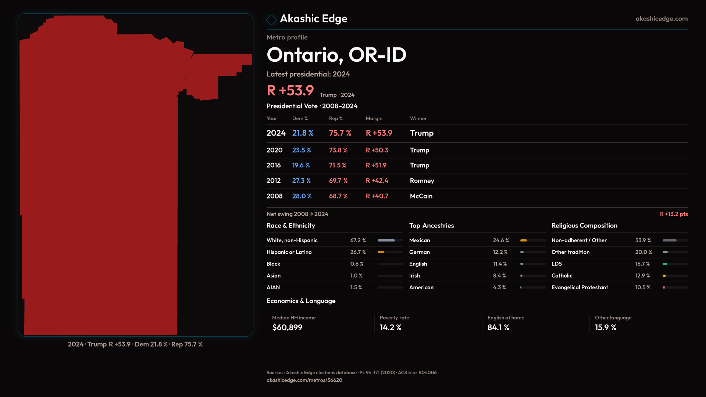Image resolution: width=706 pixels, height=397 pixels.
Task: Click the Median HH income card
Action: click(293, 323)
